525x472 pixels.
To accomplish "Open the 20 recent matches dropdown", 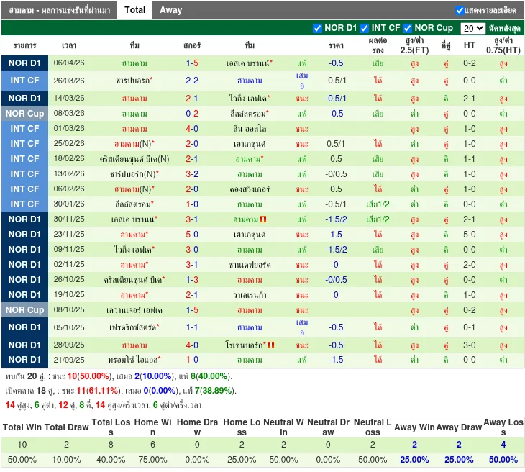I will pos(472,28).
